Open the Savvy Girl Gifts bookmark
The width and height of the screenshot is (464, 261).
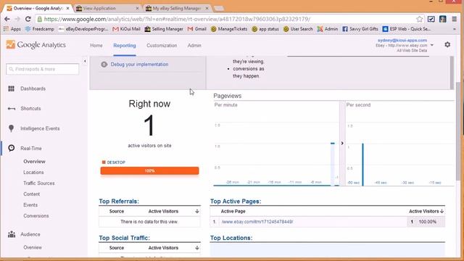click(360, 29)
